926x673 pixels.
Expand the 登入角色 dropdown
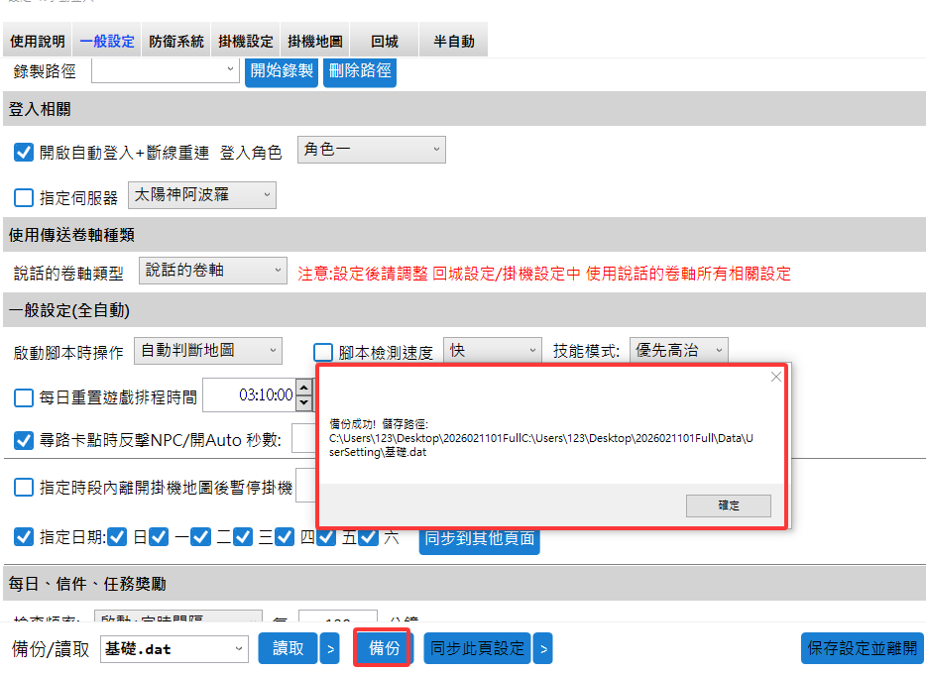pyautogui.click(x=371, y=150)
